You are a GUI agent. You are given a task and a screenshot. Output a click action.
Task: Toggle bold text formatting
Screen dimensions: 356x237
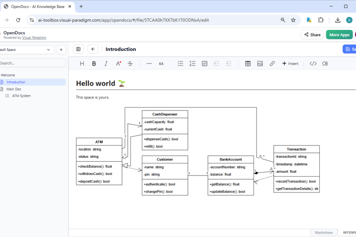pyautogui.click(x=94, y=63)
